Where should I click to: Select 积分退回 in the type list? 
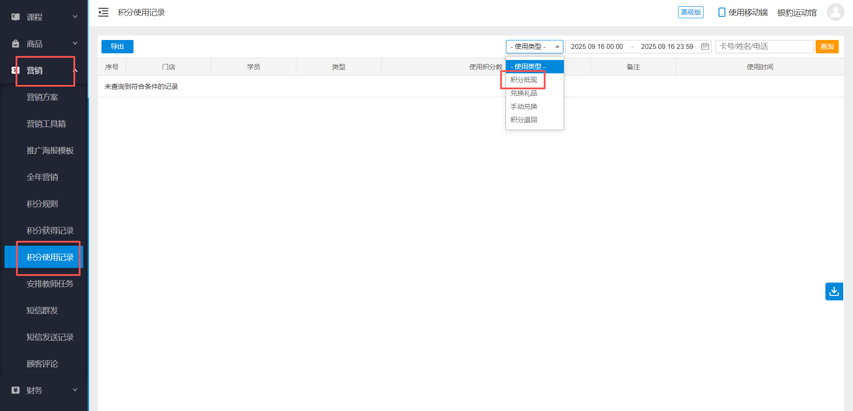[x=524, y=120]
